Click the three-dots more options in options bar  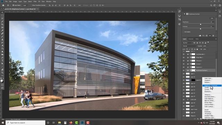click(x=79, y=5)
